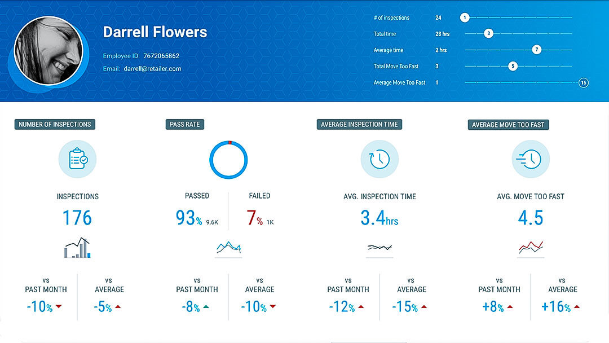Viewport: 609px width, 343px height.
Task: Open the inspection time black line sparkline
Action: coord(379,247)
